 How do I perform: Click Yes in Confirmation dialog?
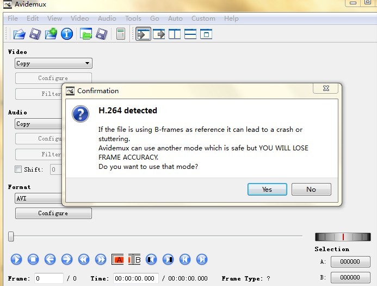click(x=267, y=190)
